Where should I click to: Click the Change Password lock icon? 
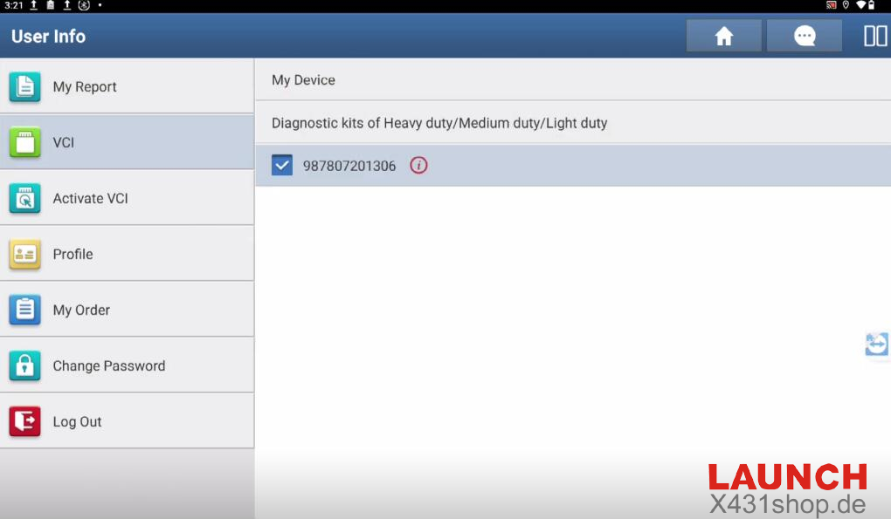(x=24, y=365)
